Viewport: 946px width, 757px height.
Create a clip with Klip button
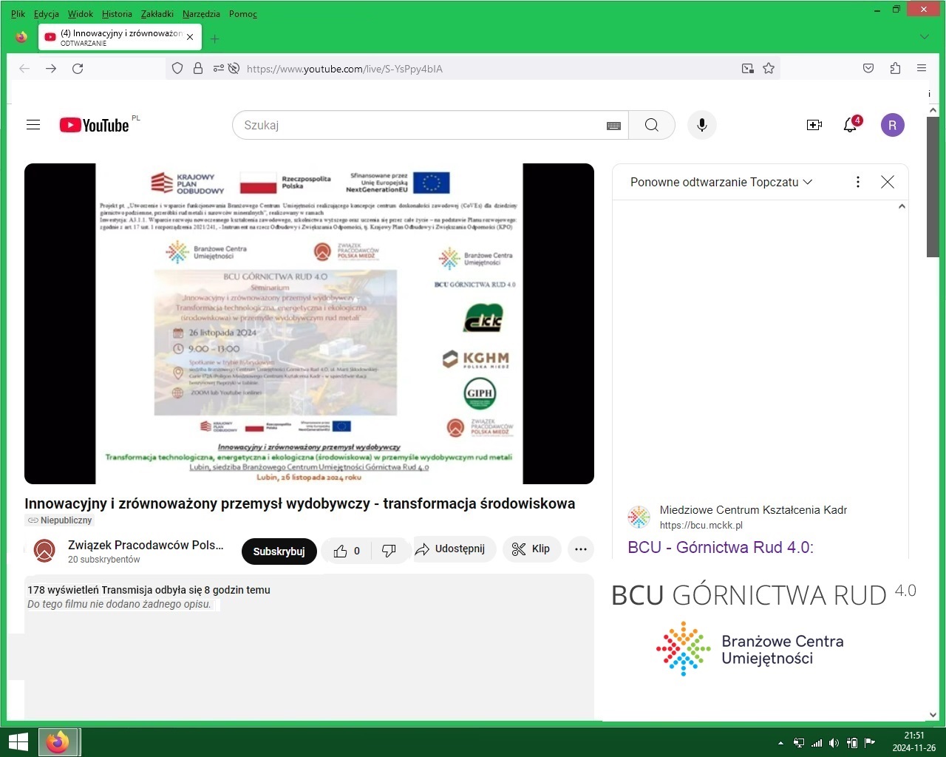(531, 549)
